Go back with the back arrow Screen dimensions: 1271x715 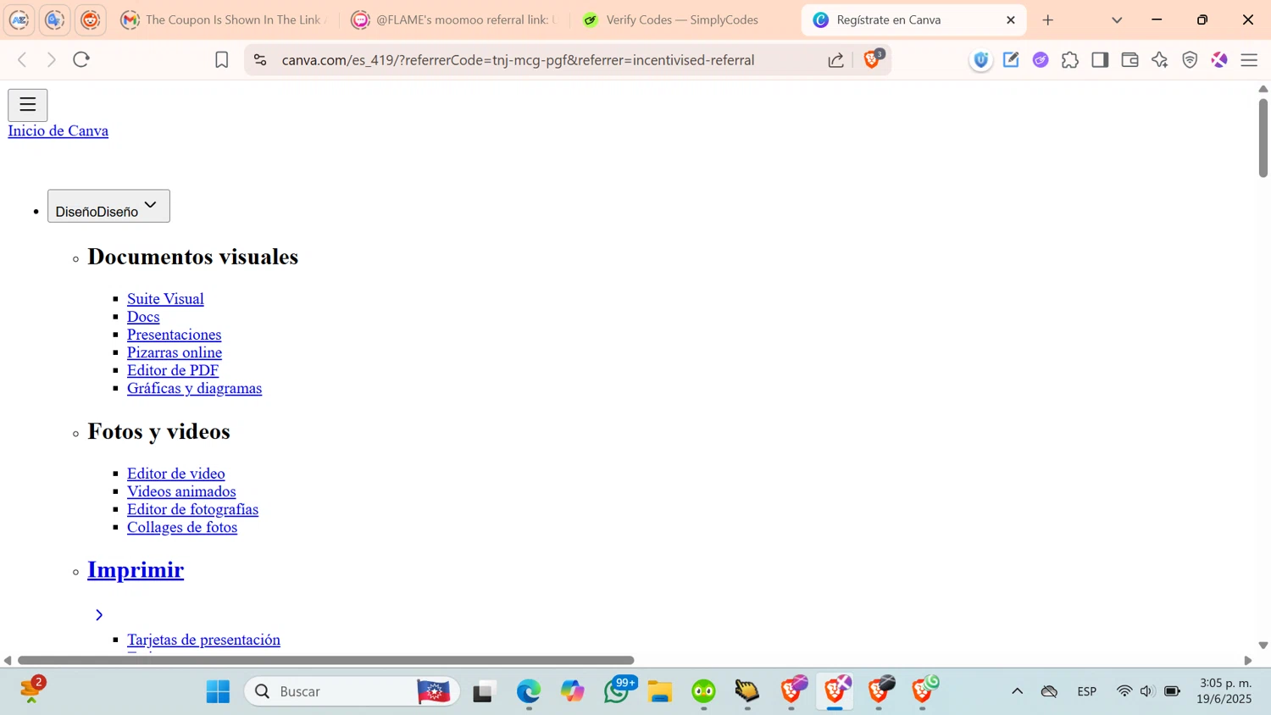[23, 59]
